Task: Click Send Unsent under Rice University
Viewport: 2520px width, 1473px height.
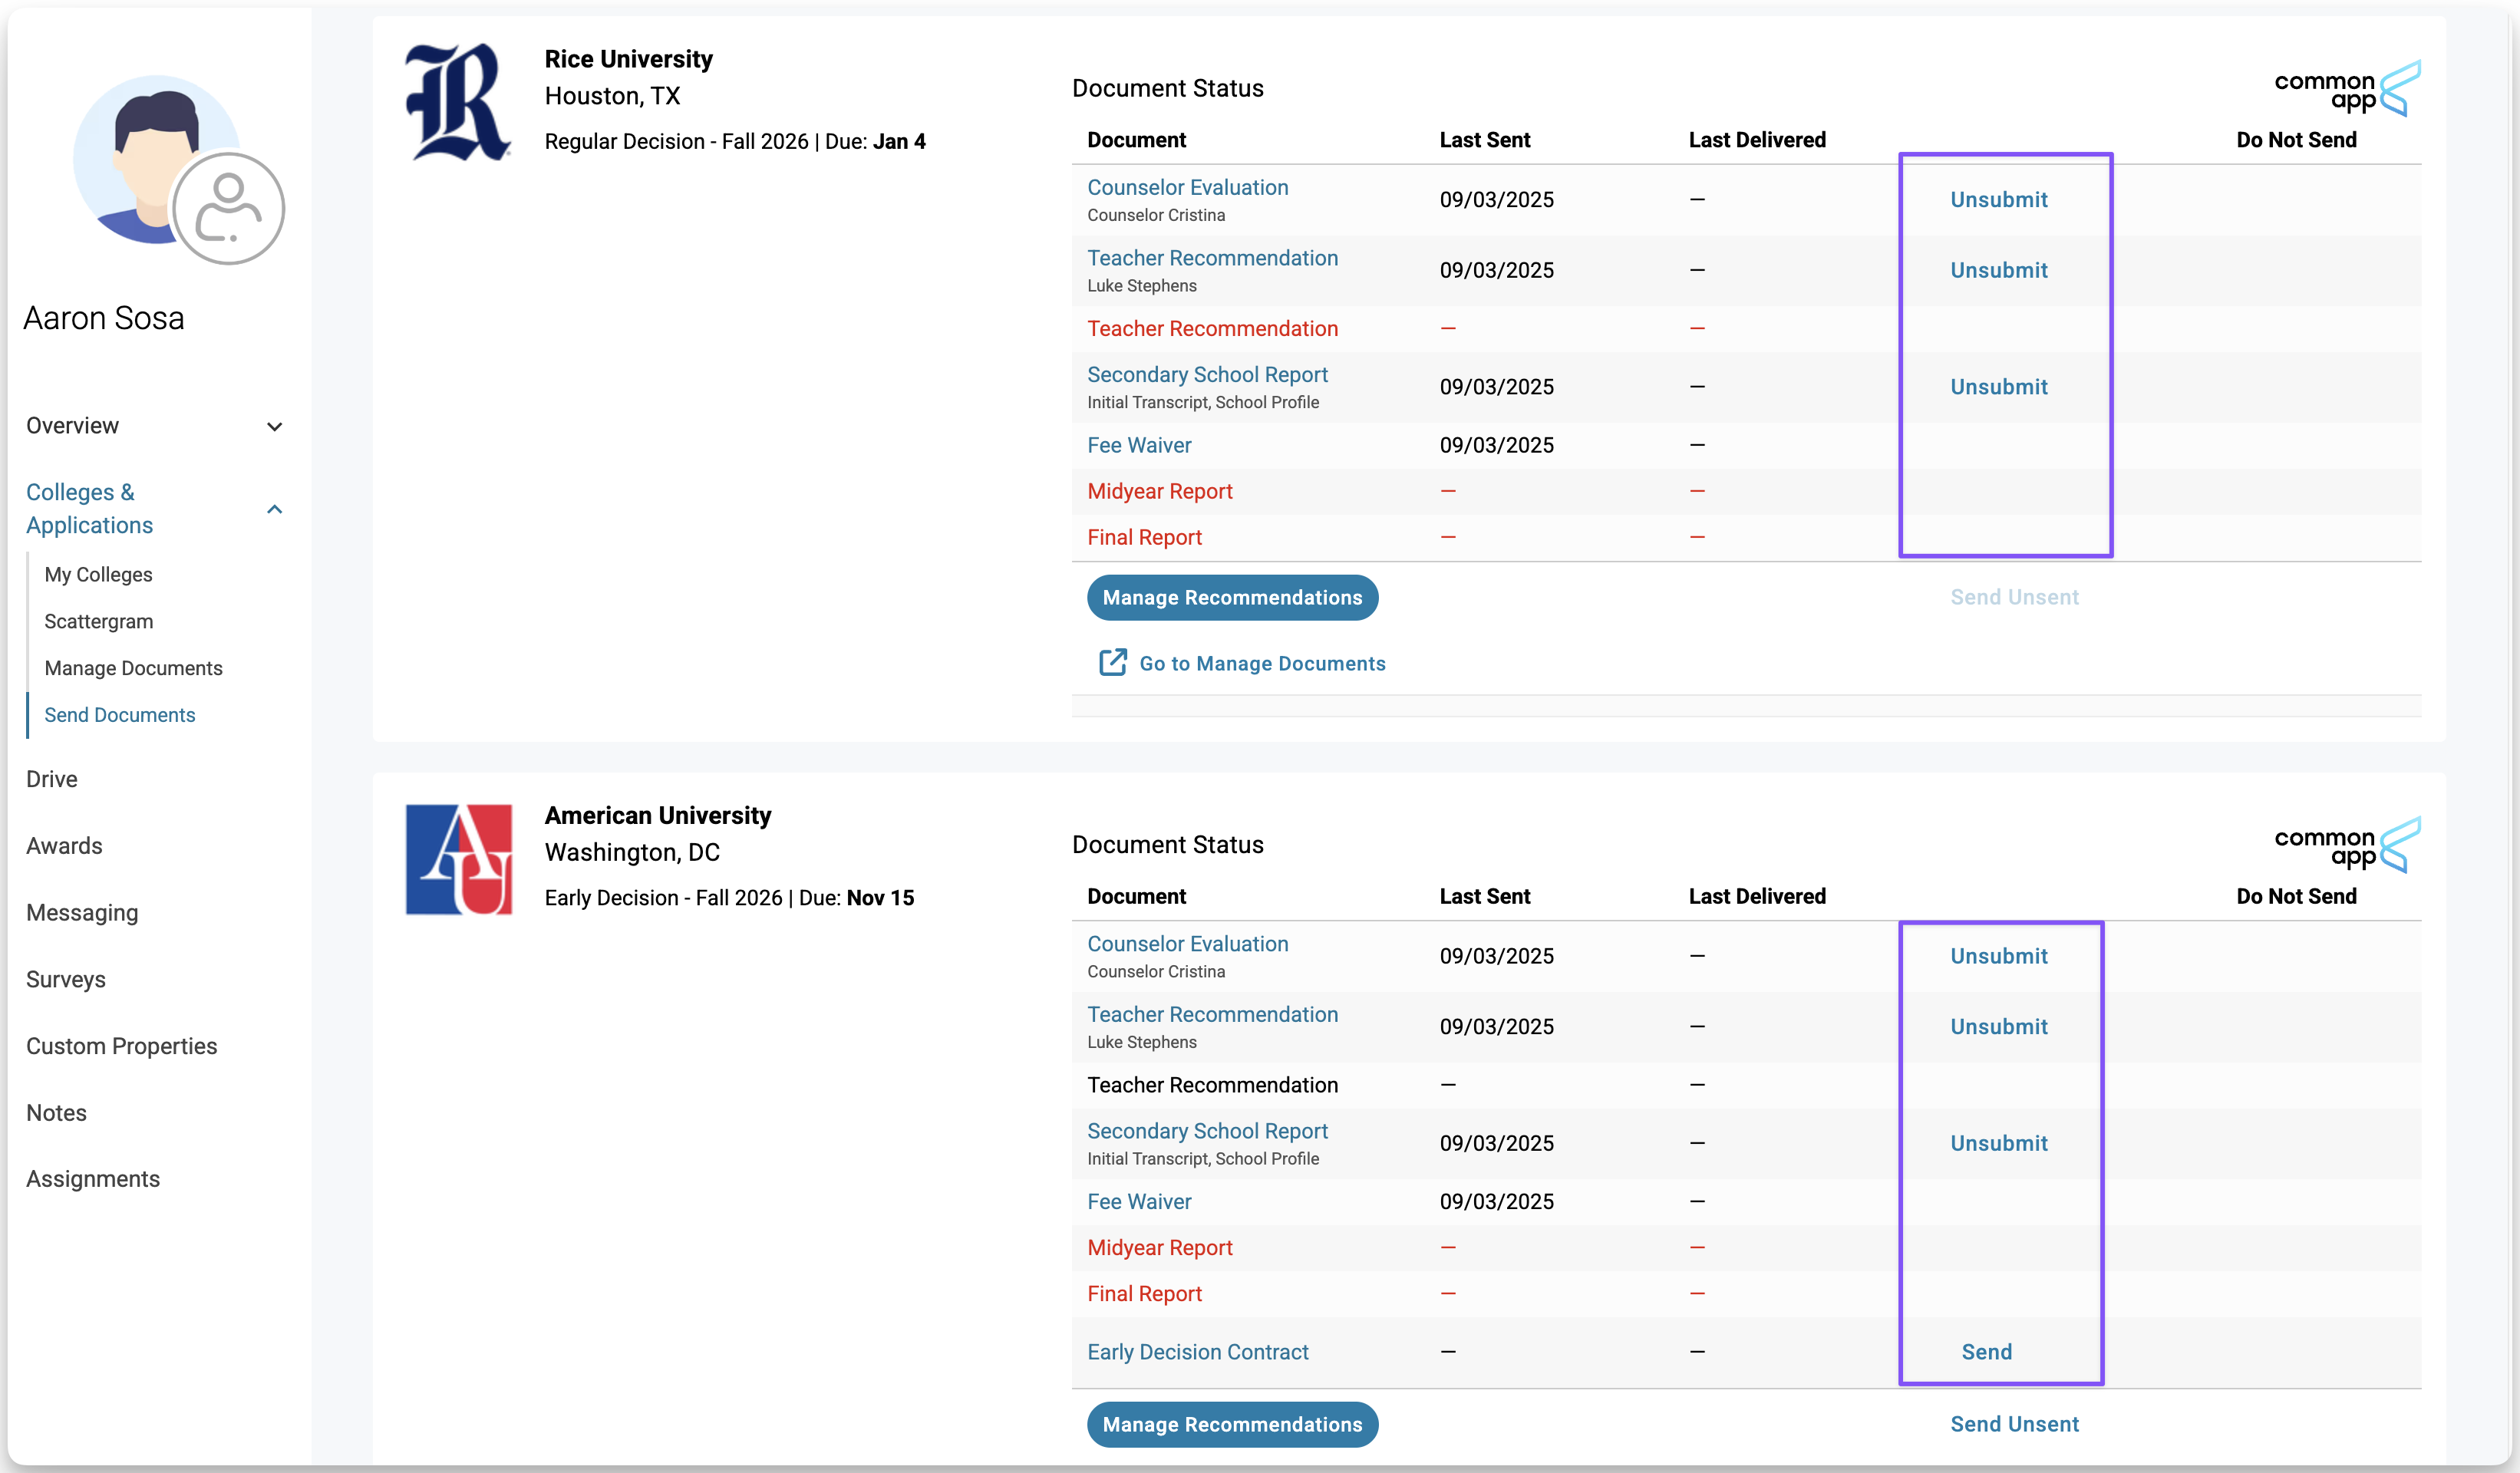Action: 2014,597
